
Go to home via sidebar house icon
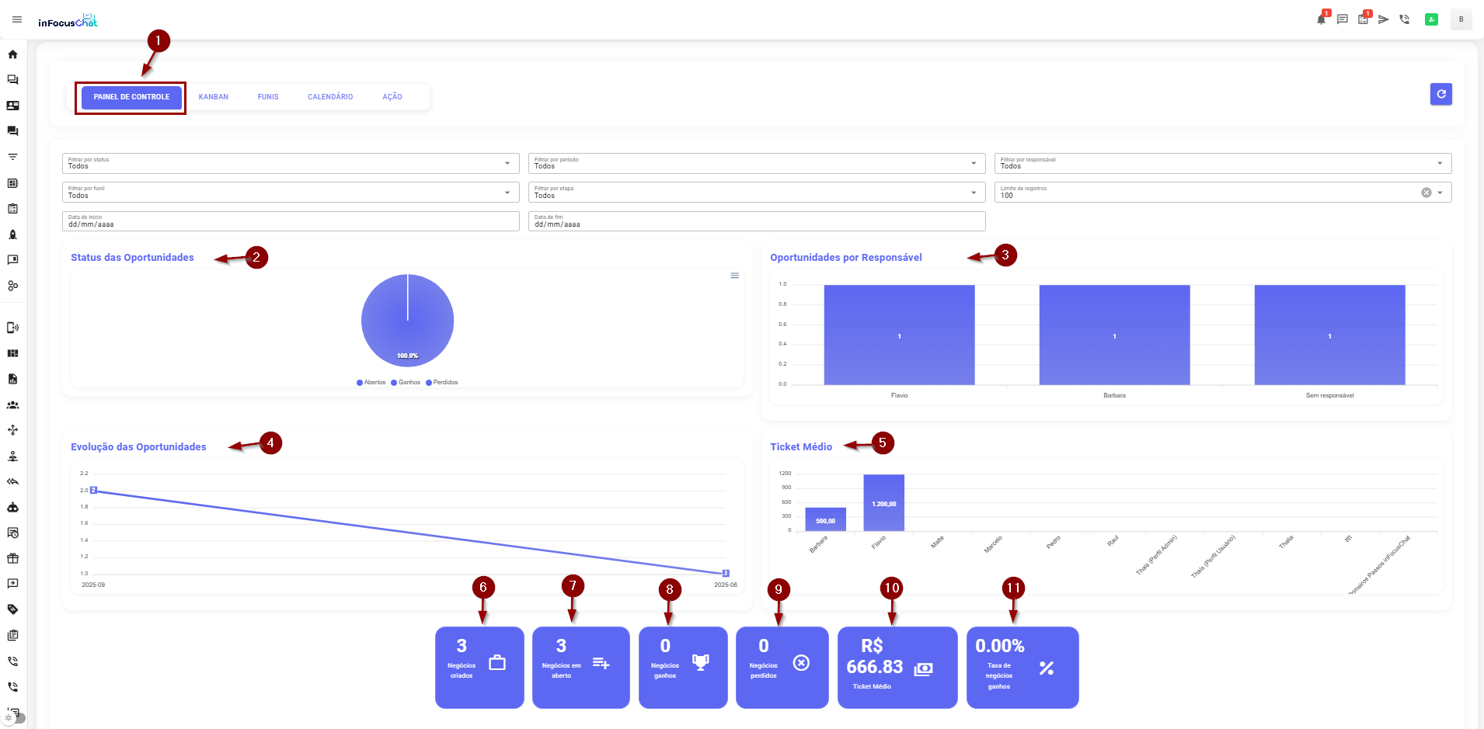(x=12, y=54)
